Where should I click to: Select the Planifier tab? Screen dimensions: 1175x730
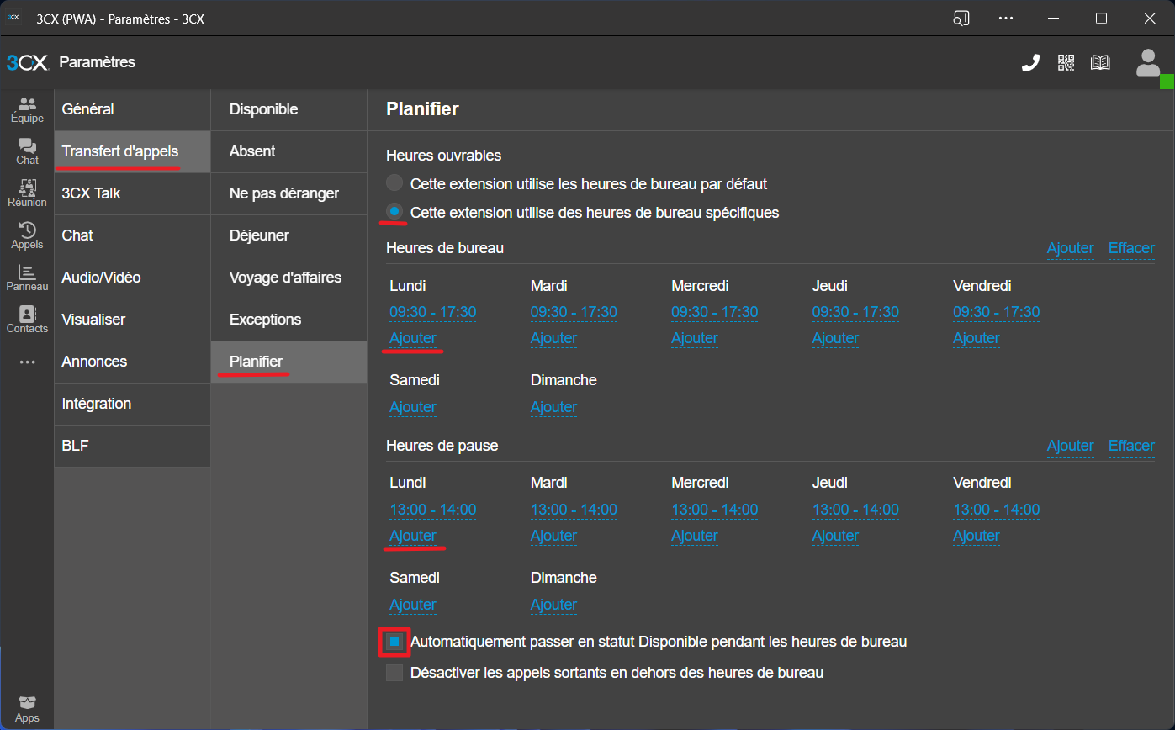(x=288, y=362)
